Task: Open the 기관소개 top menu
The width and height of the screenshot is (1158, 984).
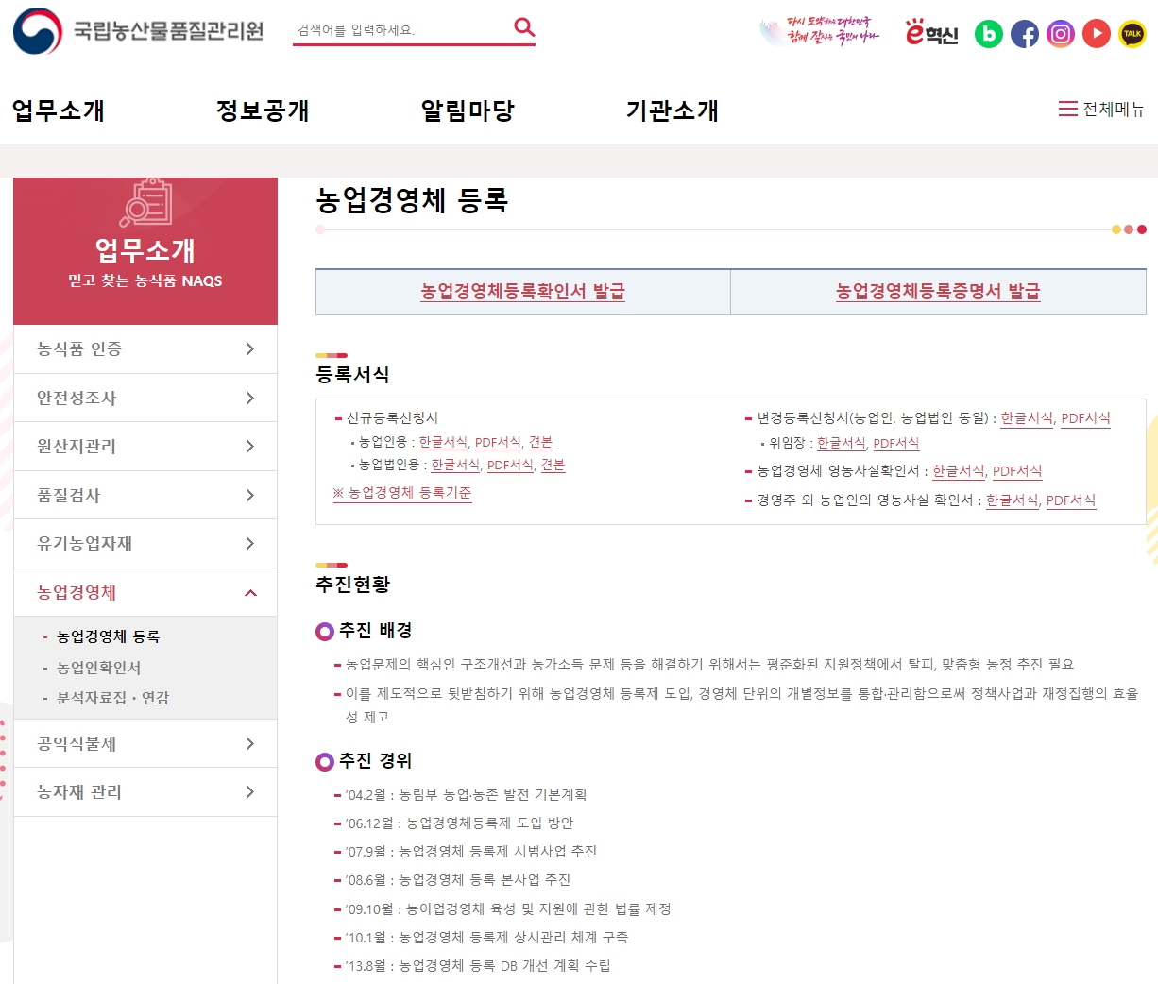Action: (673, 110)
